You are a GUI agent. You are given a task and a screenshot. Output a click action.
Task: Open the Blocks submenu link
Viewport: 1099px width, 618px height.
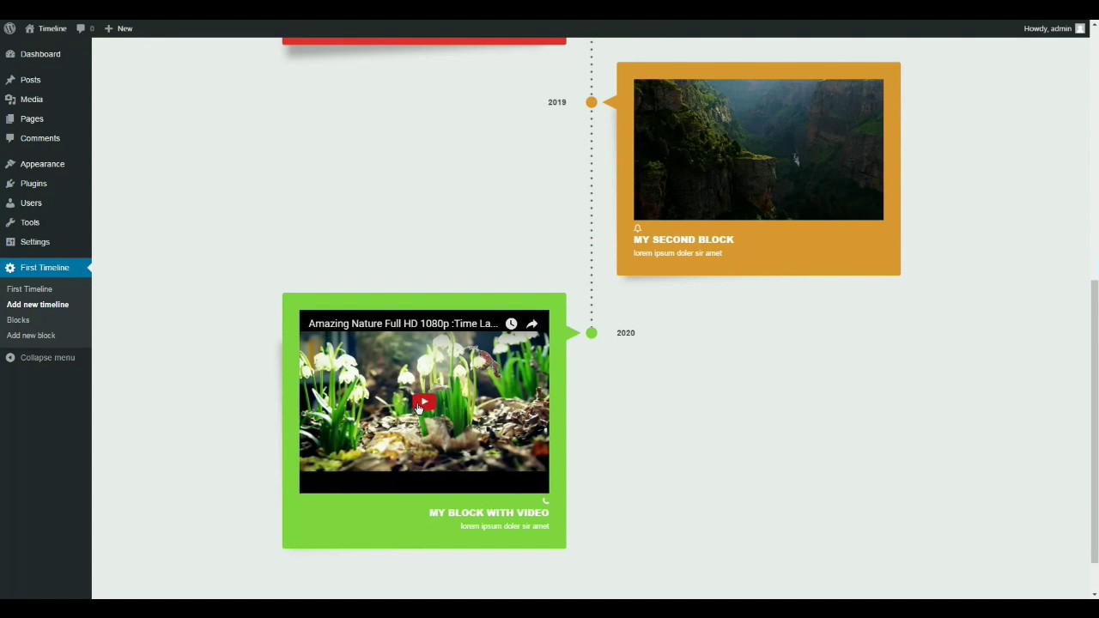(x=18, y=320)
